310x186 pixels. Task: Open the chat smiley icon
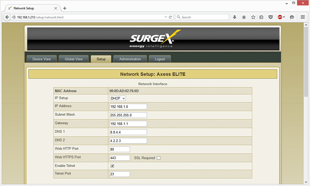click(292, 17)
